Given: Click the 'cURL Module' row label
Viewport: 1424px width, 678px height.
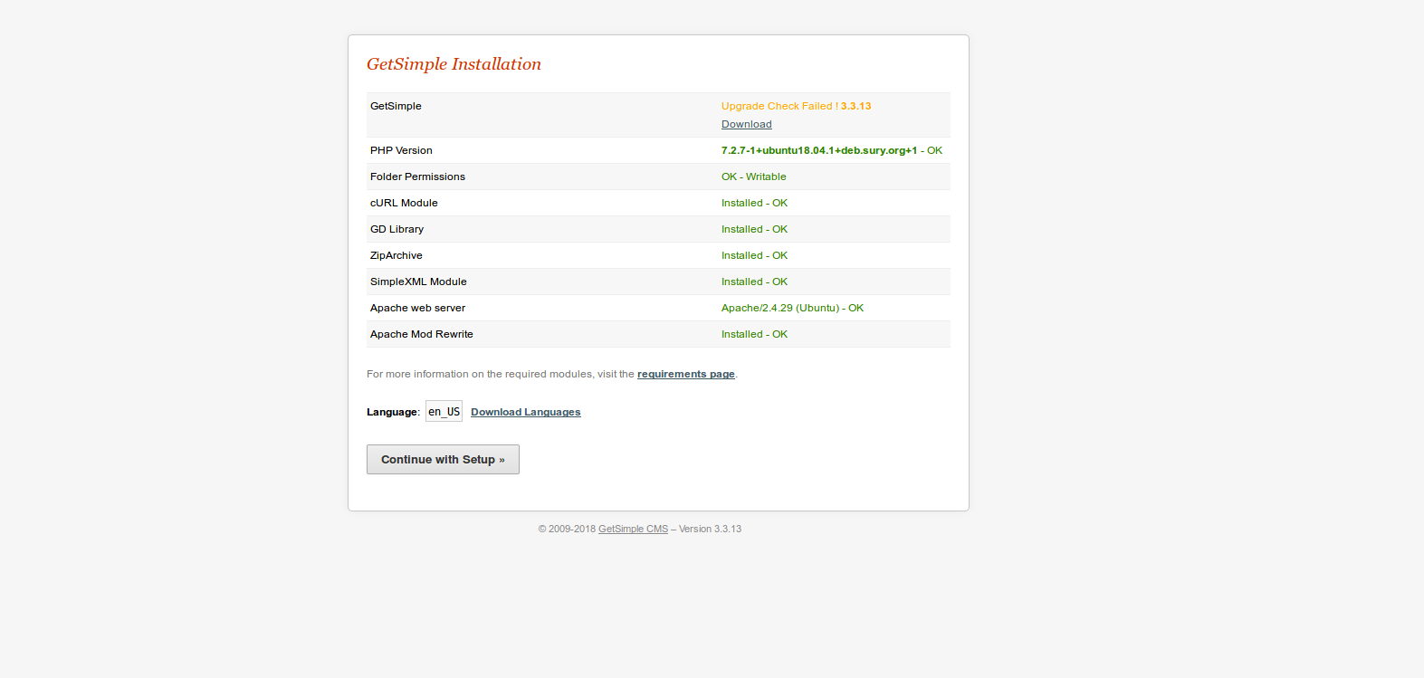Looking at the screenshot, I should (404, 203).
